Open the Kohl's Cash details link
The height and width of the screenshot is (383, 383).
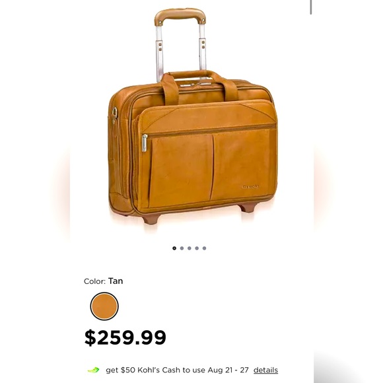click(265, 370)
